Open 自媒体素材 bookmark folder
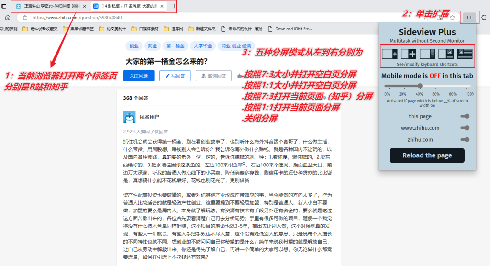Viewport: 490px width, 266px height. [145, 29]
